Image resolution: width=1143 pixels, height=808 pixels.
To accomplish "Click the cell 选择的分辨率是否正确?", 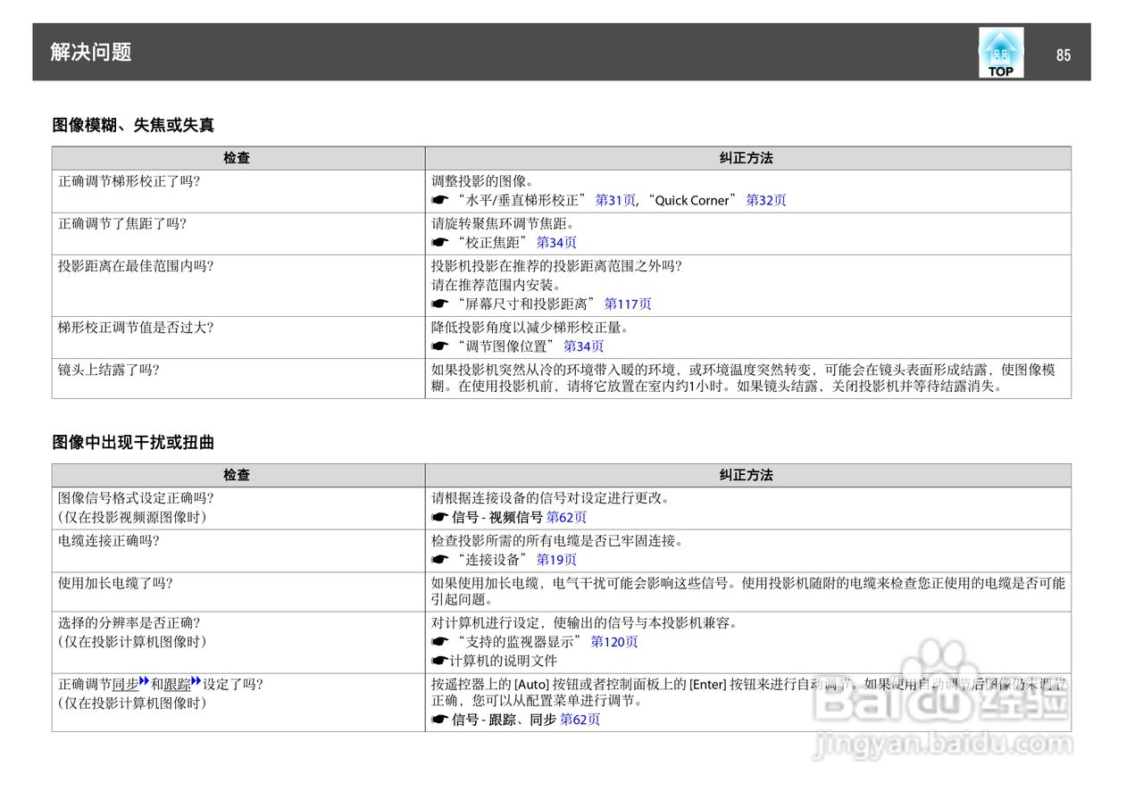I will pos(238,643).
